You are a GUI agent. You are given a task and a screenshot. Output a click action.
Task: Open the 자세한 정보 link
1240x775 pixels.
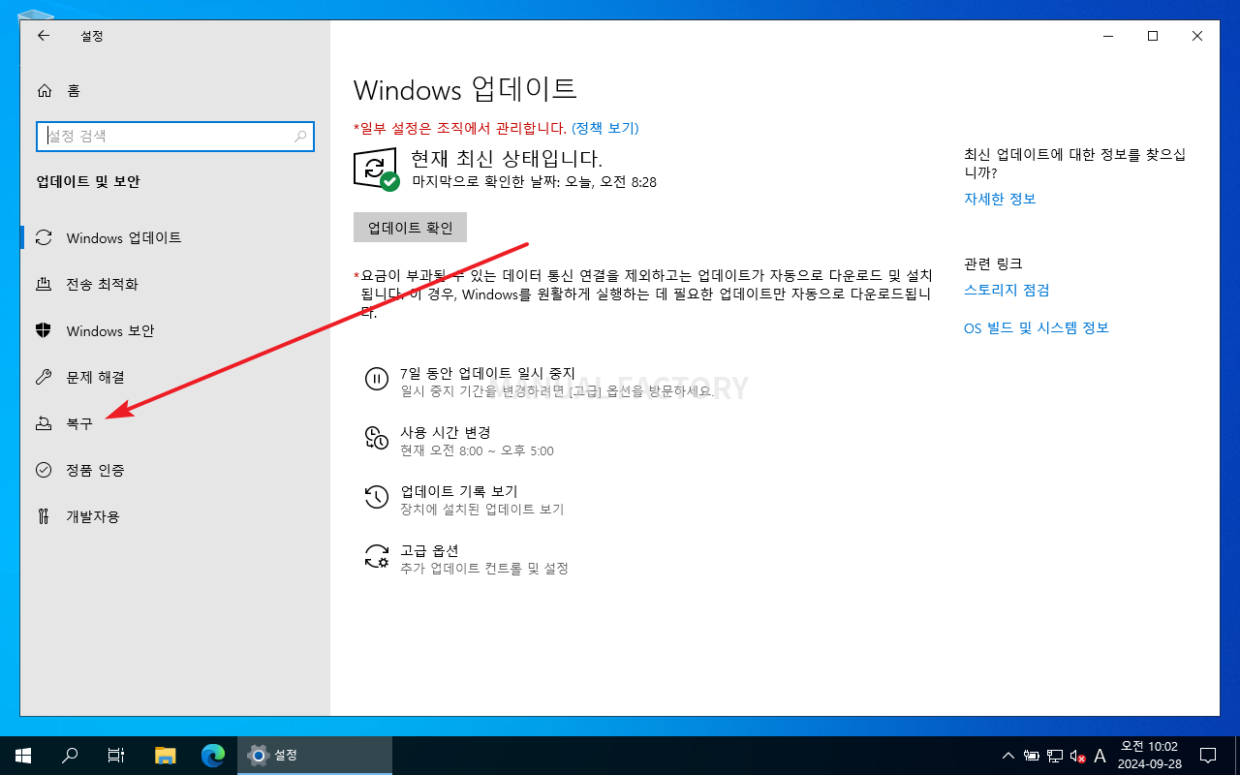click(x=1000, y=199)
